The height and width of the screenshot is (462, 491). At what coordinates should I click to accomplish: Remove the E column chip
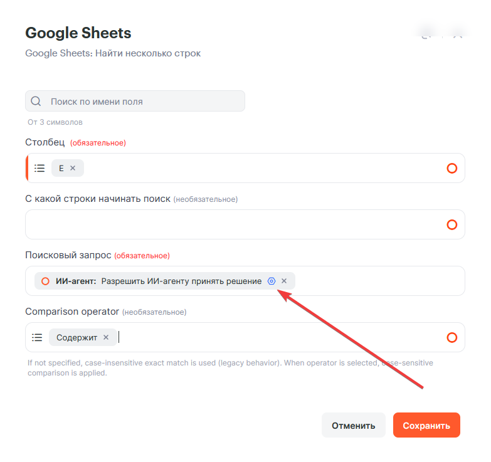tap(73, 168)
